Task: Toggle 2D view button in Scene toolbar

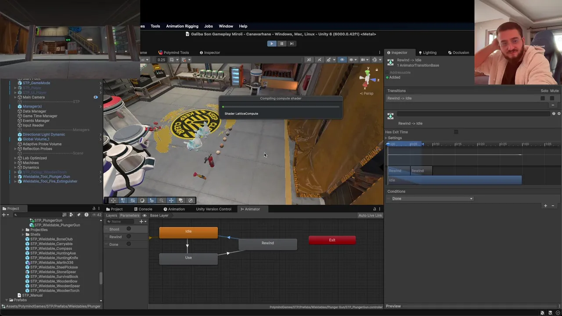Action: (309, 60)
